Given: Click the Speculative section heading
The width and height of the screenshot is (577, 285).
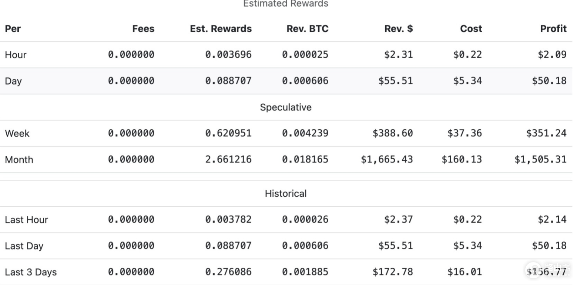Looking at the screenshot, I should pyautogui.click(x=286, y=107).
